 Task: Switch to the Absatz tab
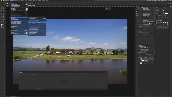pos(160,6)
